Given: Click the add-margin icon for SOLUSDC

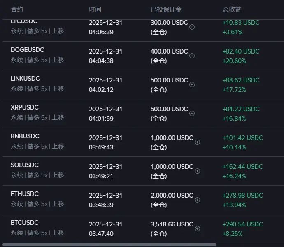Looking at the screenshot, I should (197, 171).
